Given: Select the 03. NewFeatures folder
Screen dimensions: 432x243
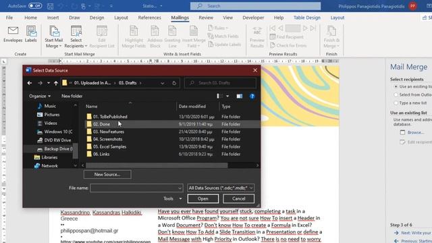Looking at the screenshot, I should click(108, 132).
